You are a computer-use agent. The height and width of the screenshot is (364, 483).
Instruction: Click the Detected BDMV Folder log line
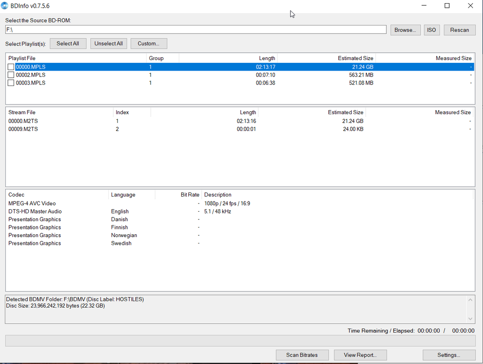point(75,299)
